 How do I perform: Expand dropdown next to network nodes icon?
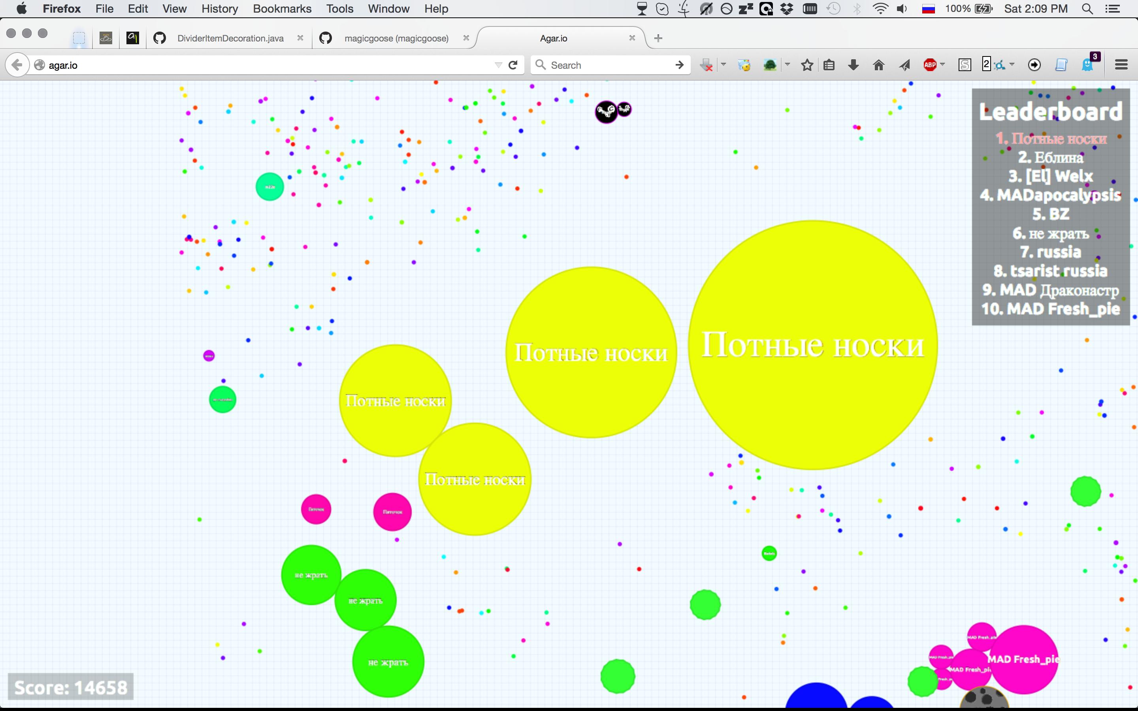(x=1012, y=64)
